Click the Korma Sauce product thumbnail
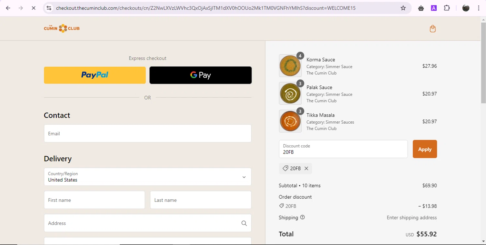This screenshot has width=486, height=245. (290, 66)
